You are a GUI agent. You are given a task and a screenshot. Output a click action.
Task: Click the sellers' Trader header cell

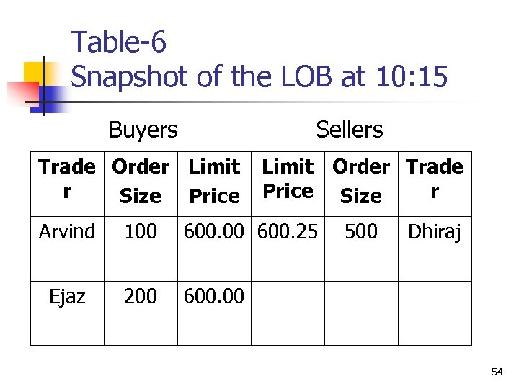pos(435,179)
